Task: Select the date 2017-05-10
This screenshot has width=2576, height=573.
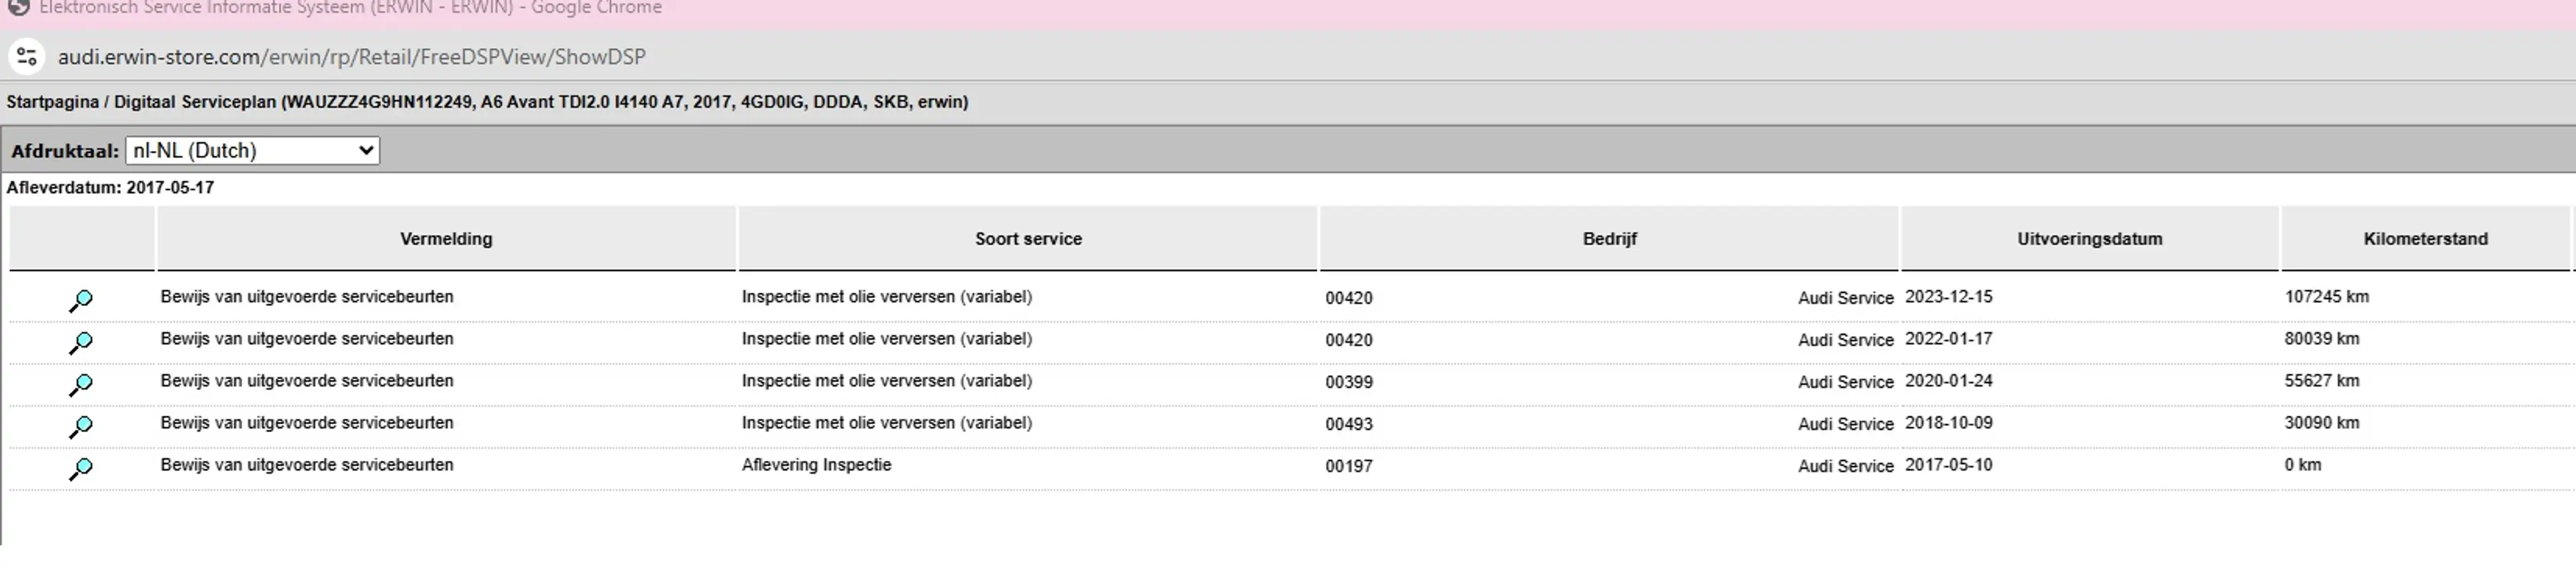Action: (1949, 465)
